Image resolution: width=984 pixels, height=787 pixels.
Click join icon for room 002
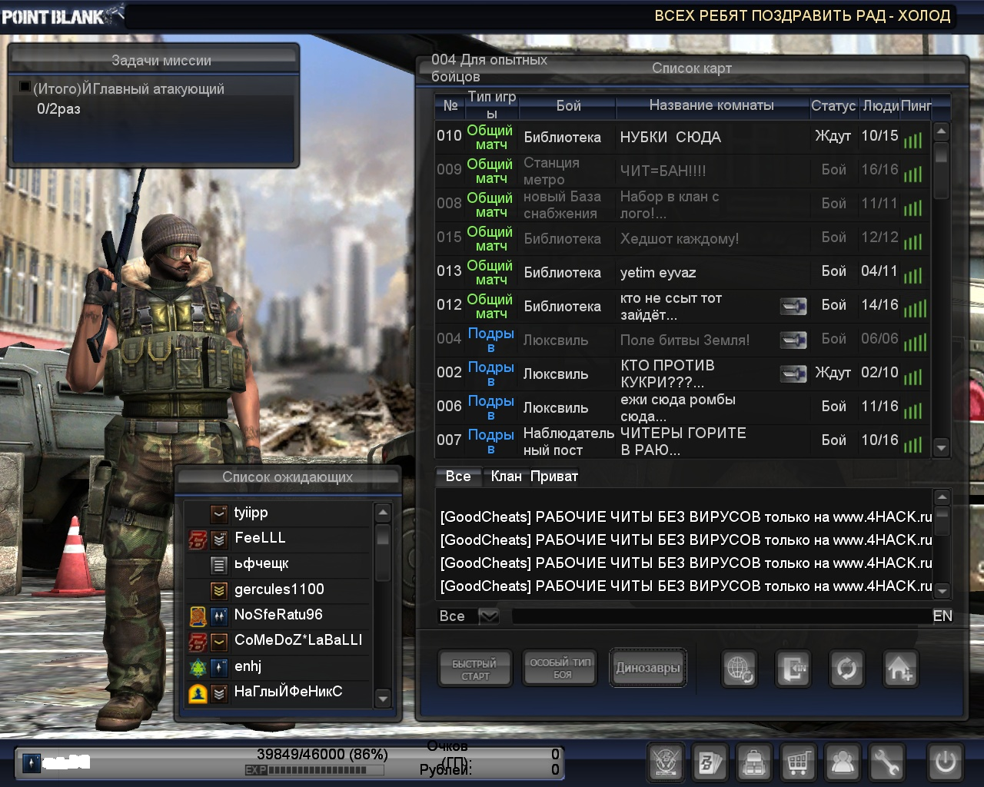coord(793,374)
